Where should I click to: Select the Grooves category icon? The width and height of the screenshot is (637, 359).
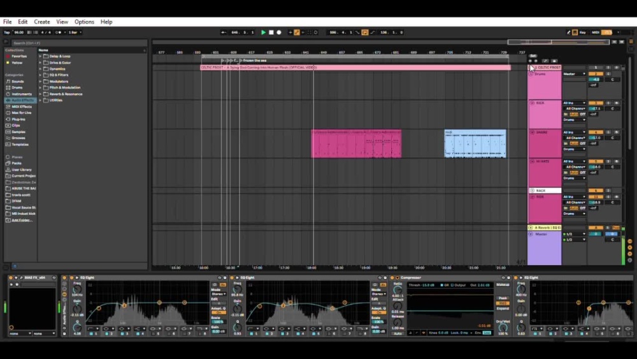pyautogui.click(x=8, y=138)
